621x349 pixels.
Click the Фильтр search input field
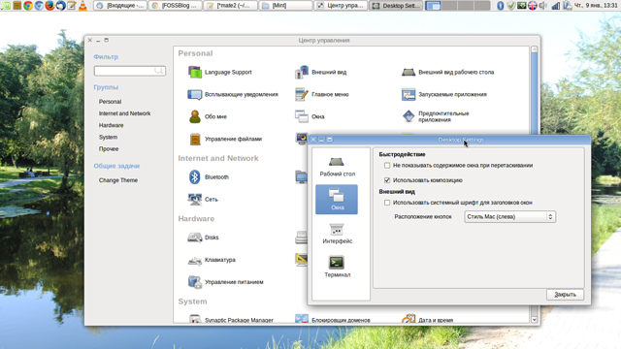click(129, 71)
